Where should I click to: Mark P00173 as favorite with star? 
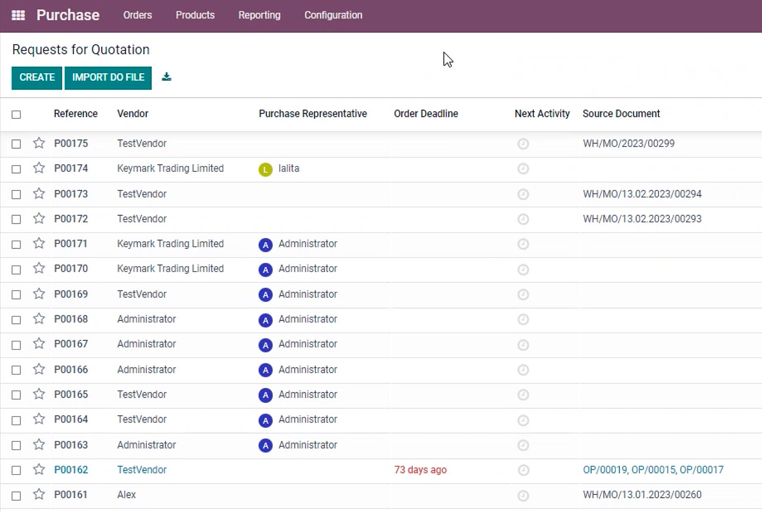click(x=39, y=194)
